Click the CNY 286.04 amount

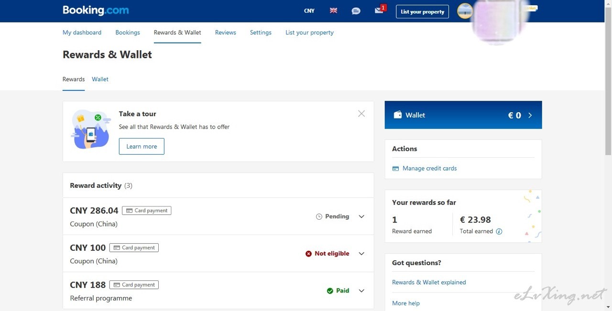(94, 211)
